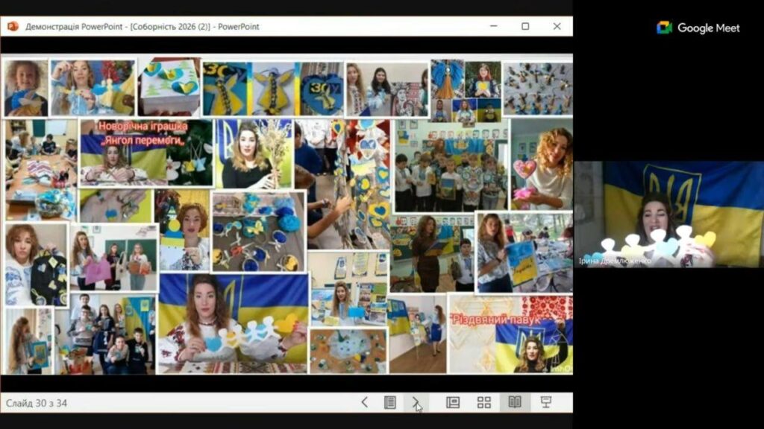Maximize the PowerPoint slideshow window
The height and width of the screenshot is (429, 764).
[x=525, y=26]
